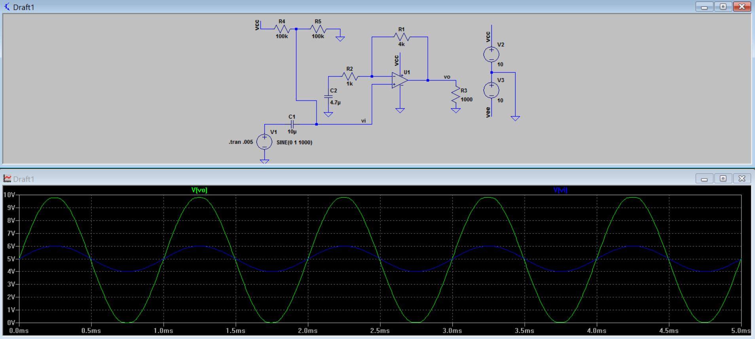Click the 100k value under R4
The image size is (755, 339).
pos(282,36)
